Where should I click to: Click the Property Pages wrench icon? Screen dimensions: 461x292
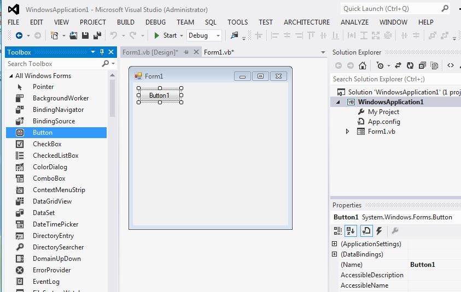click(x=395, y=231)
